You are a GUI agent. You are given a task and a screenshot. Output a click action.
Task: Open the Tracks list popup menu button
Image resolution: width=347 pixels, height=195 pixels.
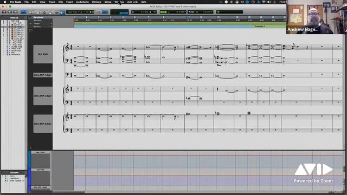(25, 18)
